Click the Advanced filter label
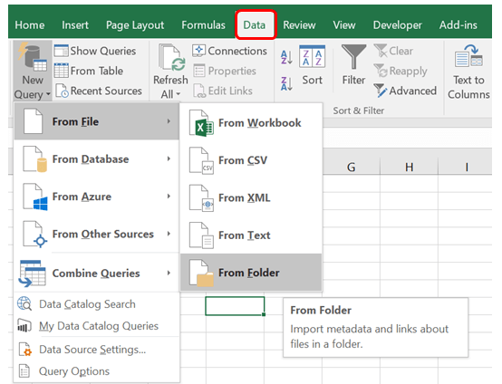 click(x=412, y=91)
